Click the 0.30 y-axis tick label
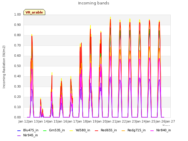188x141 pixels. click(18, 87)
